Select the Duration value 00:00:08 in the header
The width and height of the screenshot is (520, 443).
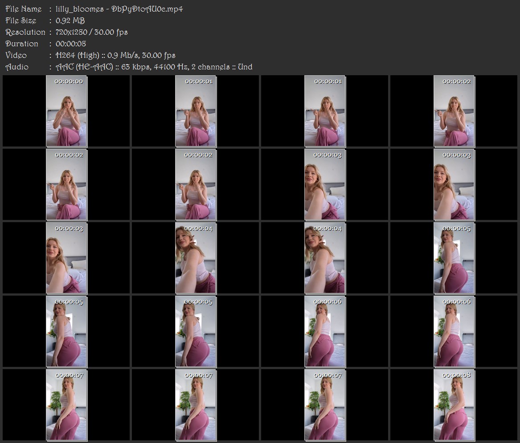(x=71, y=44)
